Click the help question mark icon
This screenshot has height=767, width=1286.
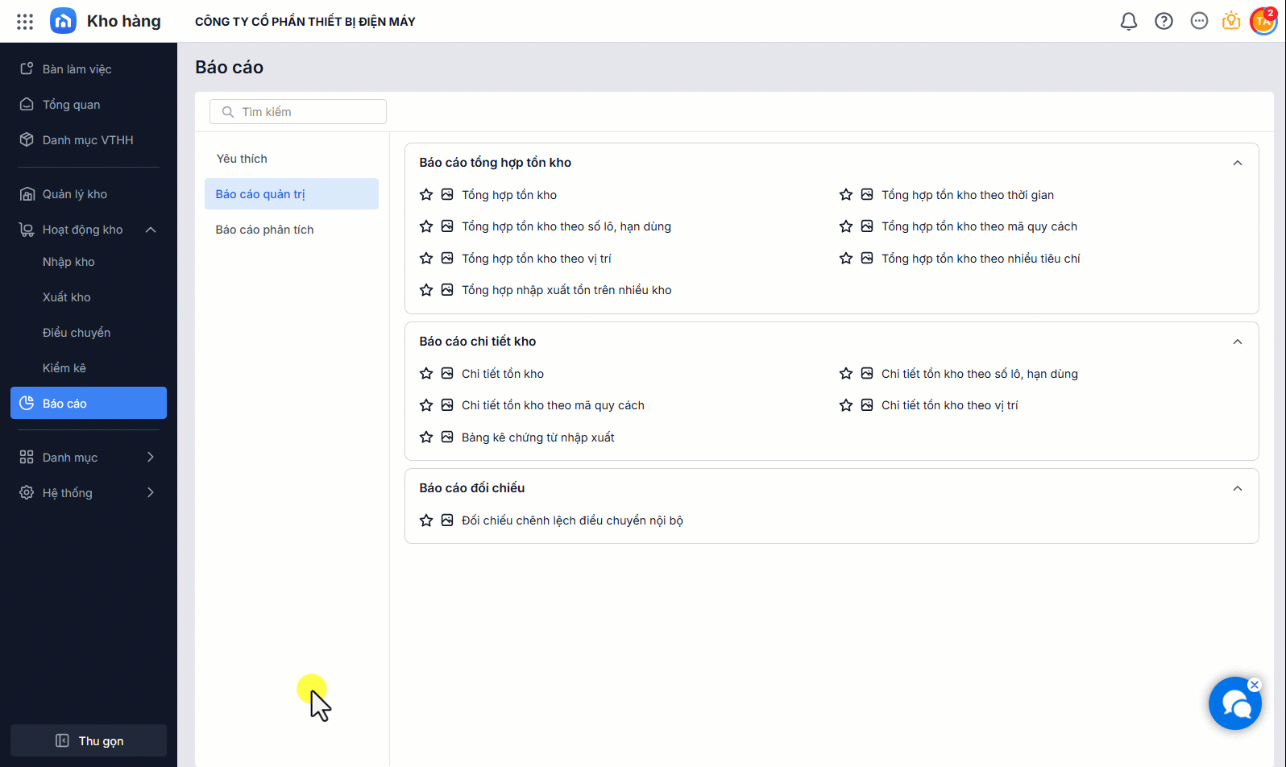(x=1164, y=22)
